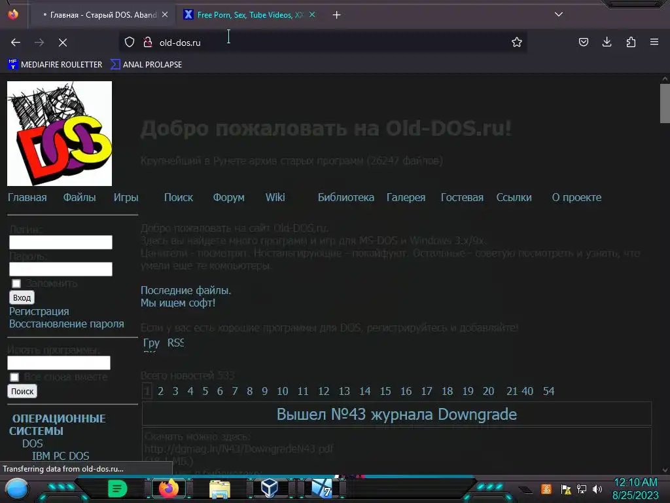Click the grayed forward arrow

click(39, 43)
